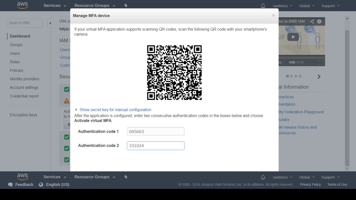The width and height of the screenshot is (356, 200).
Task: Click the pin shortcut icon in top bar
Action: (126, 5)
